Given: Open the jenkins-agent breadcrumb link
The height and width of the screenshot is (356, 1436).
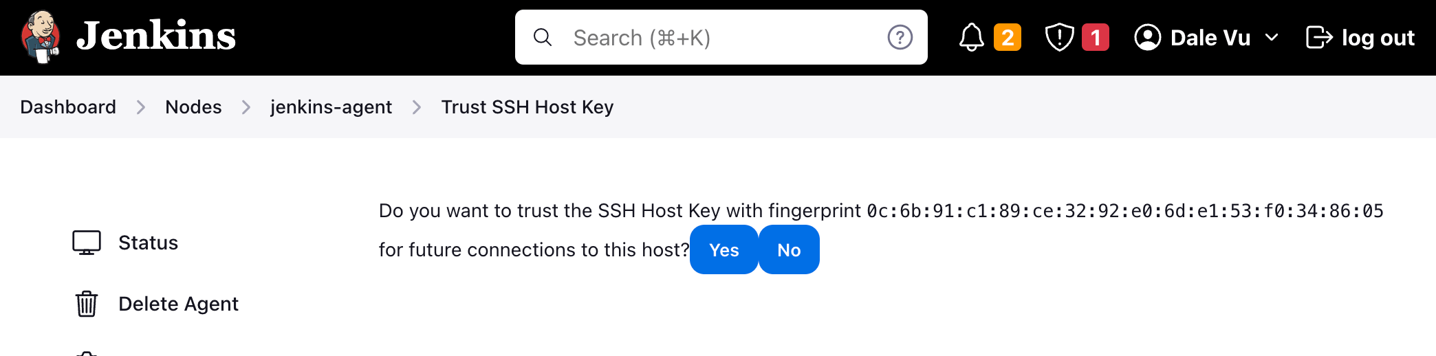Looking at the screenshot, I should [x=331, y=107].
